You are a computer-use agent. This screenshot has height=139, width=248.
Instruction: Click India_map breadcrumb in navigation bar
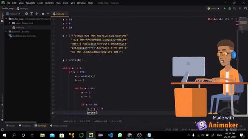click(8, 8)
